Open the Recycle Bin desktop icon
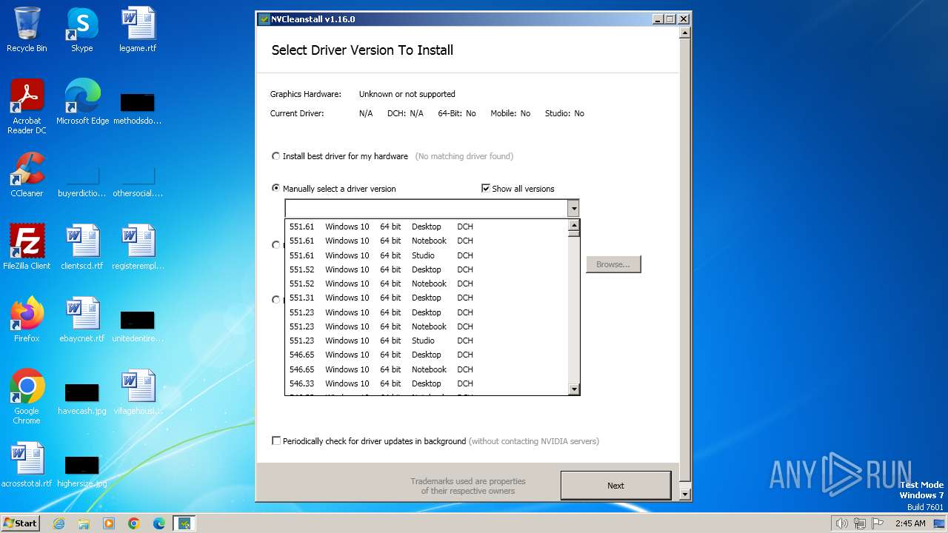This screenshot has width=948, height=533. coord(27,30)
